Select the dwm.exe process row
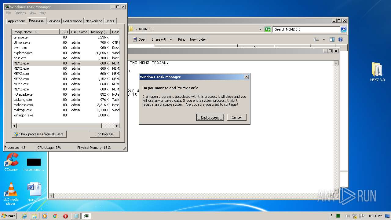The width and height of the screenshot is (391, 220). (x=66, y=48)
